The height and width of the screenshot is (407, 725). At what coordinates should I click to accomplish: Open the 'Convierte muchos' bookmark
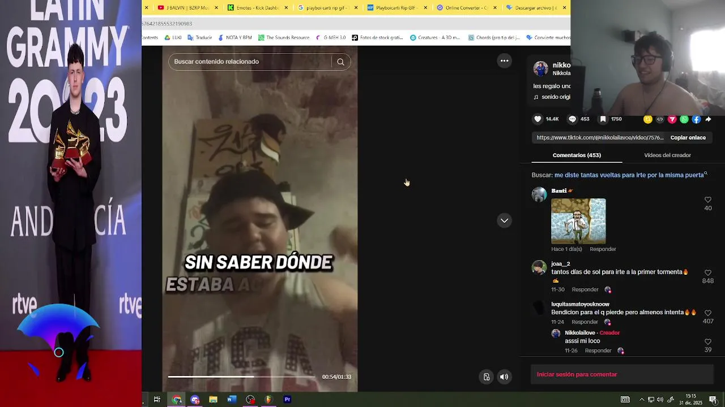point(548,38)
